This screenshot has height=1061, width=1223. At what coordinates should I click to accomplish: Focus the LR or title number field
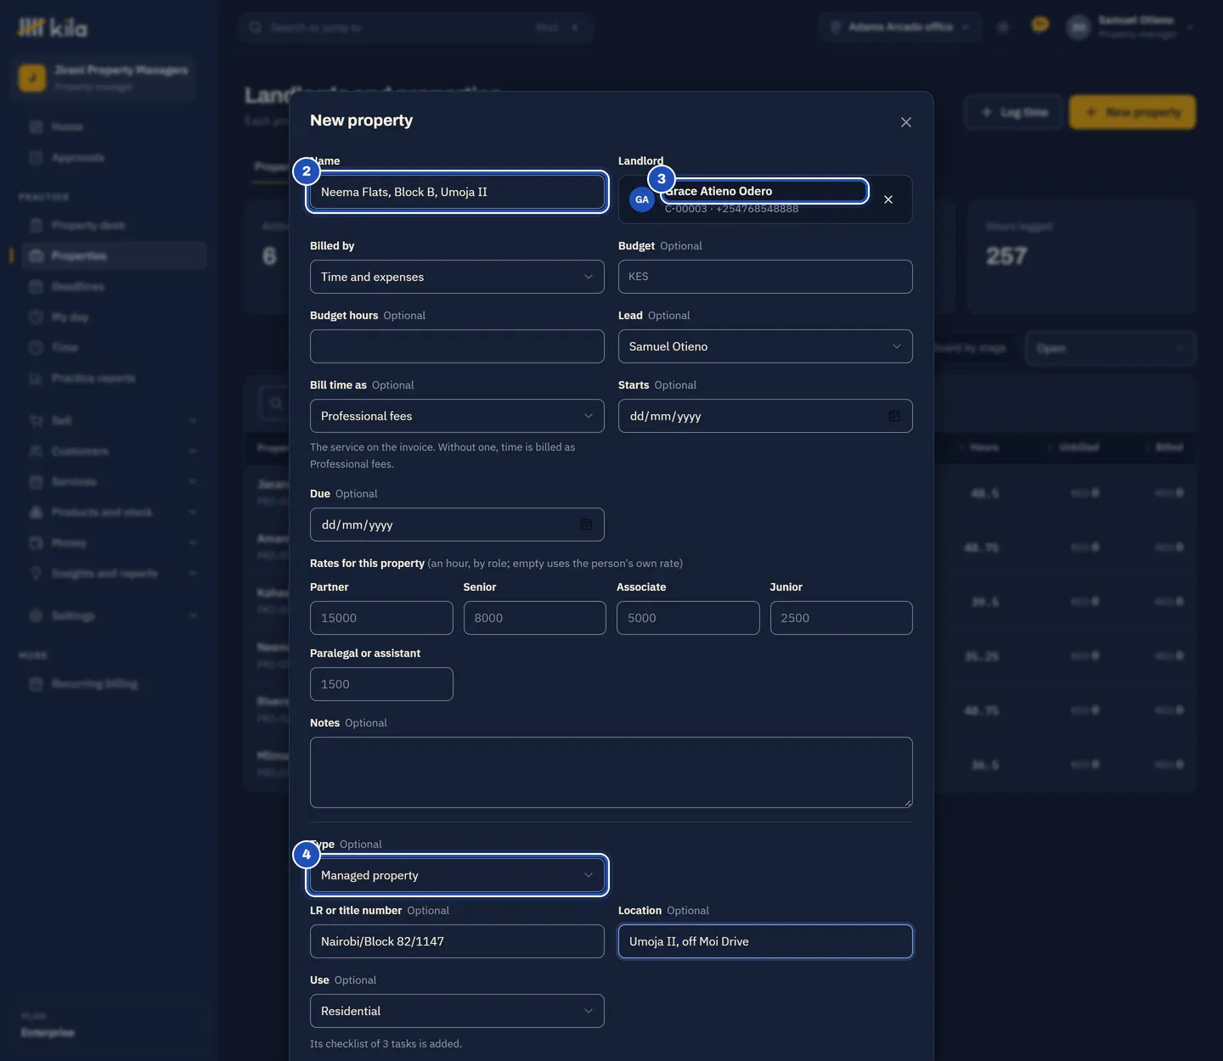[457, 941]
